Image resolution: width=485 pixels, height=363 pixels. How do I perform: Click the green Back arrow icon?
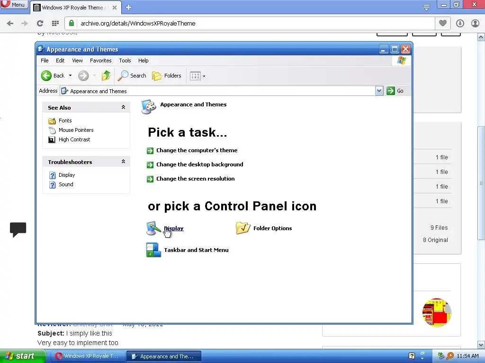tap(46, 76)
